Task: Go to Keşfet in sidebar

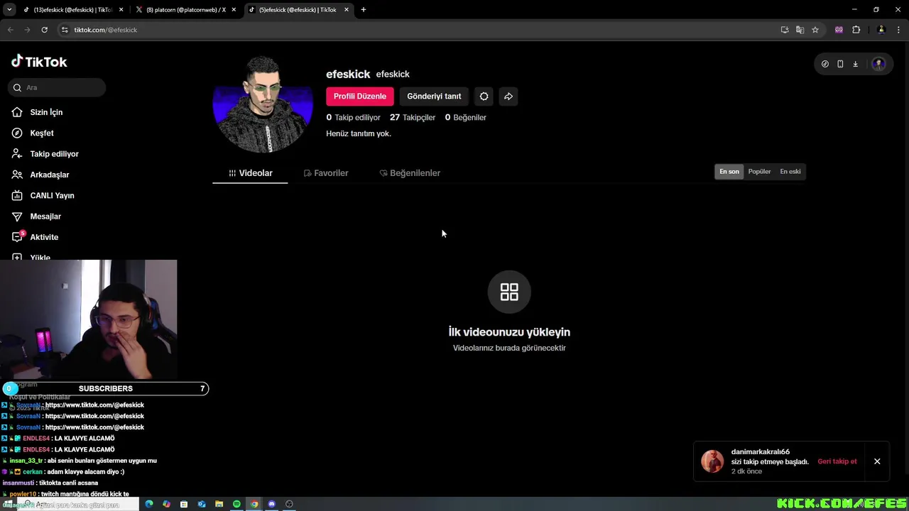Action: (42, 133)
